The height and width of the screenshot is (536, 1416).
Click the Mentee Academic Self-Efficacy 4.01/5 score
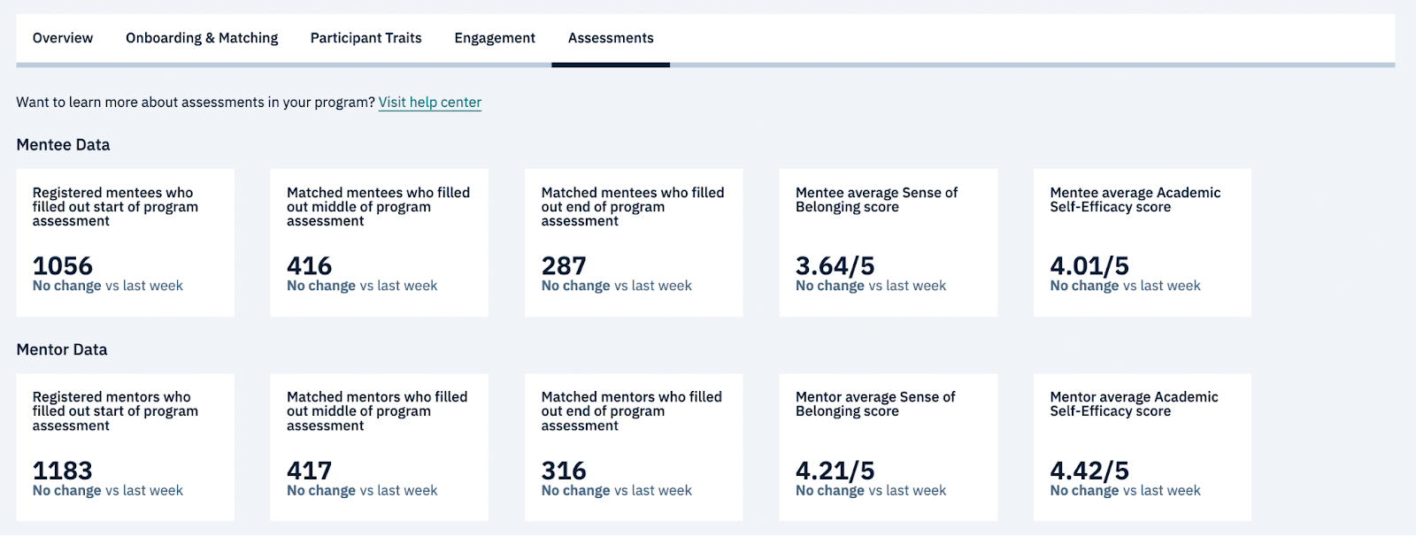[x=1089, y=265]
